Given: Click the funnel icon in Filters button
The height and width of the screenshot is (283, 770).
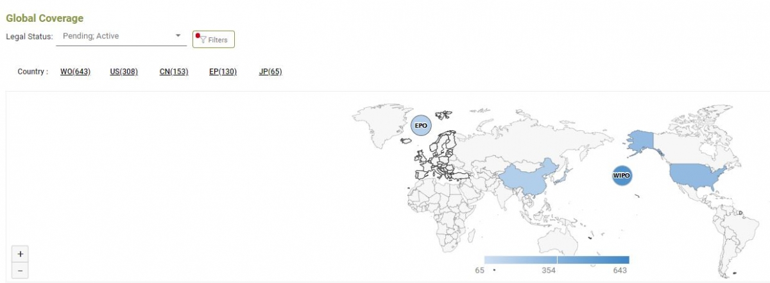Looking at the screenshot, I should [x=203, y=40].
